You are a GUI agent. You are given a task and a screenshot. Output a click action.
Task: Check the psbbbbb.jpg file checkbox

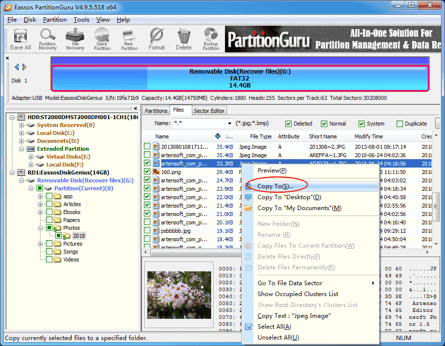(x=147, y=230)
